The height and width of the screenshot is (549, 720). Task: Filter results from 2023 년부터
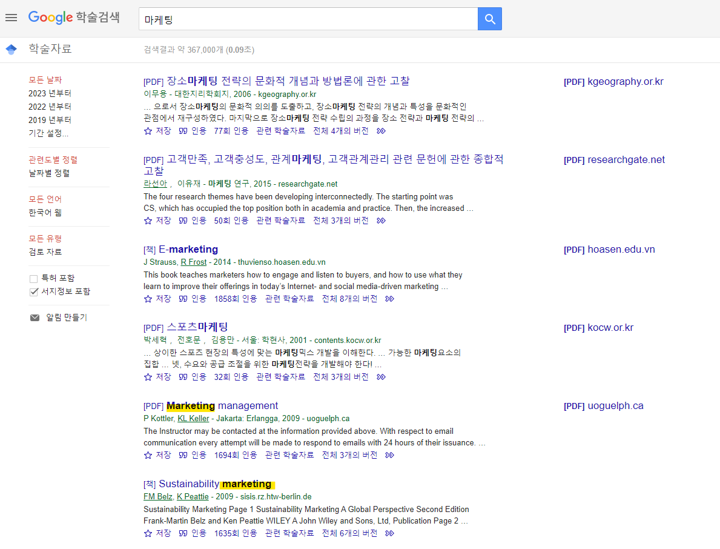click(50, 93)
